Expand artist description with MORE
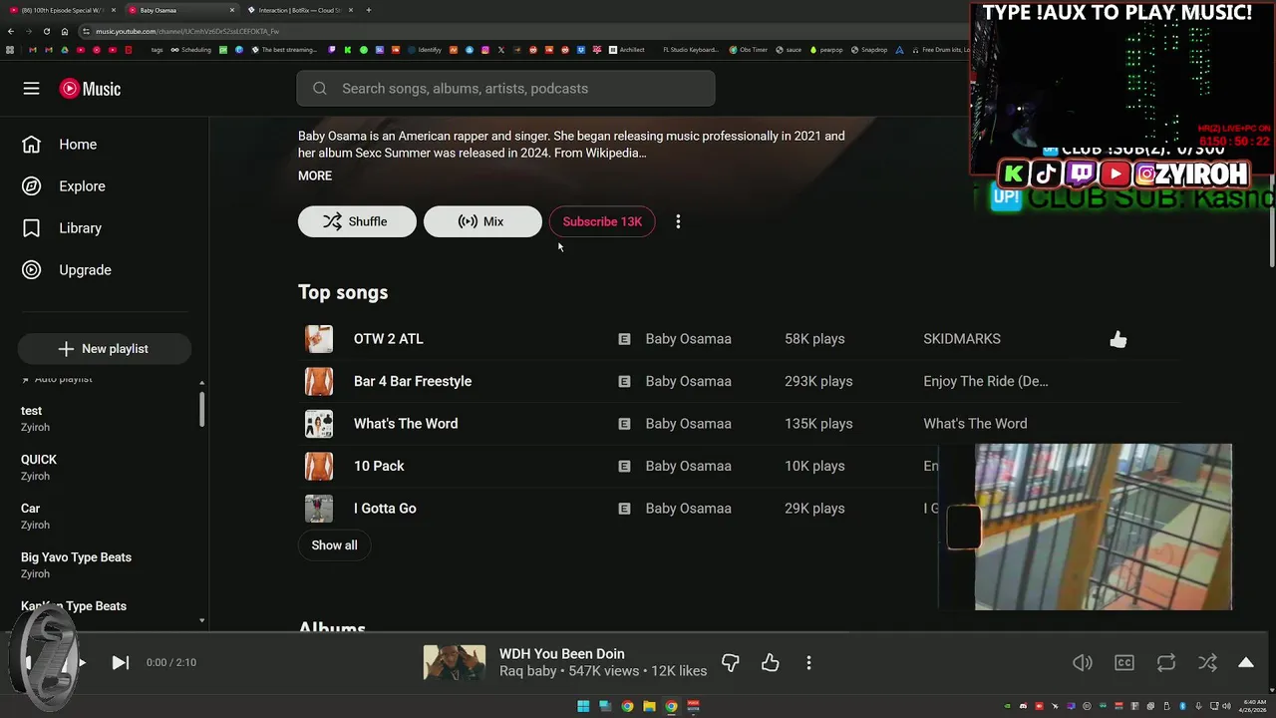 (315, 176)
